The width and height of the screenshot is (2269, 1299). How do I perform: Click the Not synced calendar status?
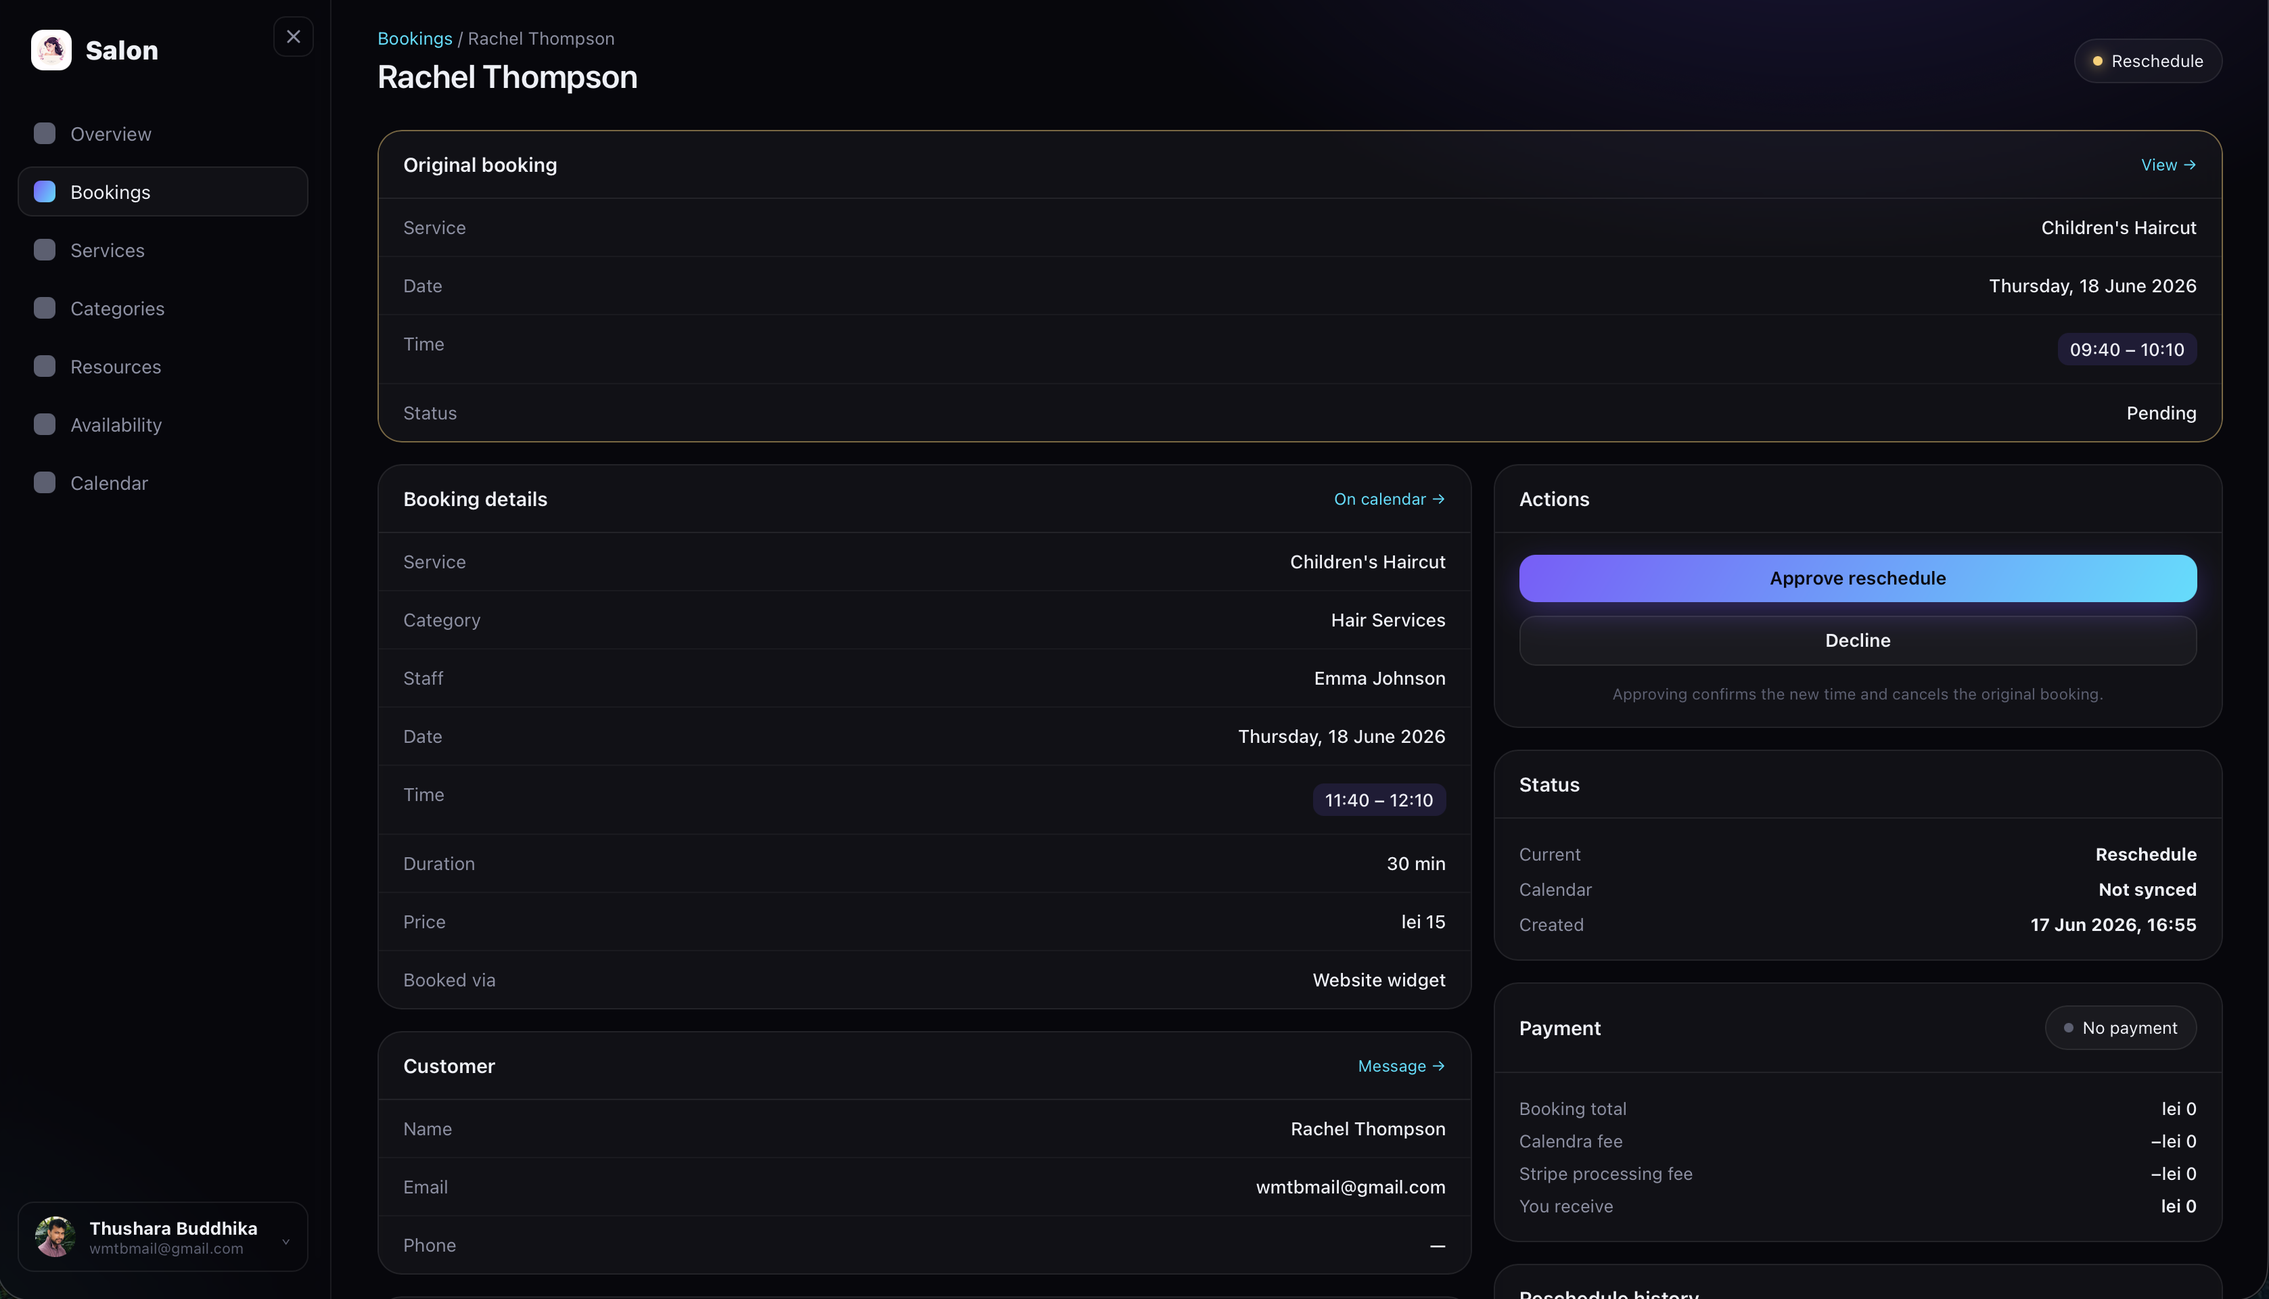coord(2147,890)
